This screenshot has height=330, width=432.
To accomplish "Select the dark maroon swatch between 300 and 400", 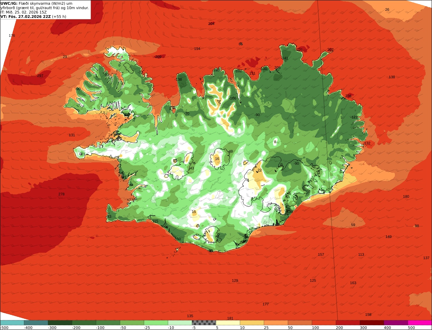I will tap(371, 323).
